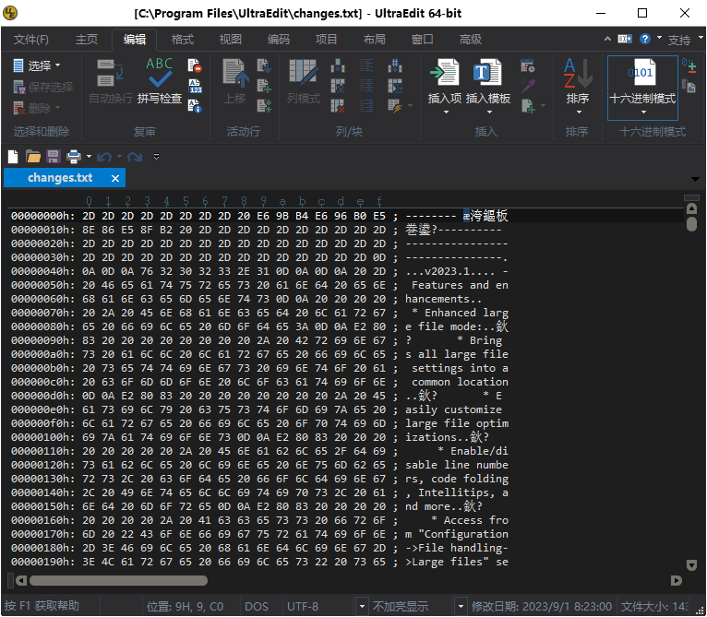
Task: Click the 自动换行 word wrap icon
Action: [110, 73]
